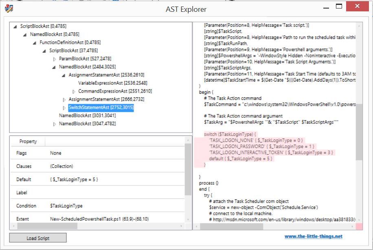Click the AST Explorer app icon in title bar
Viewport: 373px width, 250px height.
(8, 8)
